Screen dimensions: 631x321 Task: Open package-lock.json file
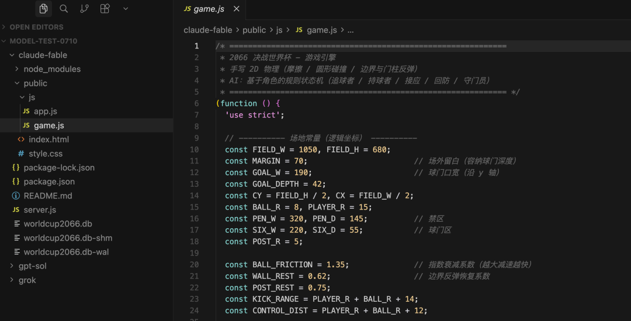pos(86,168)
